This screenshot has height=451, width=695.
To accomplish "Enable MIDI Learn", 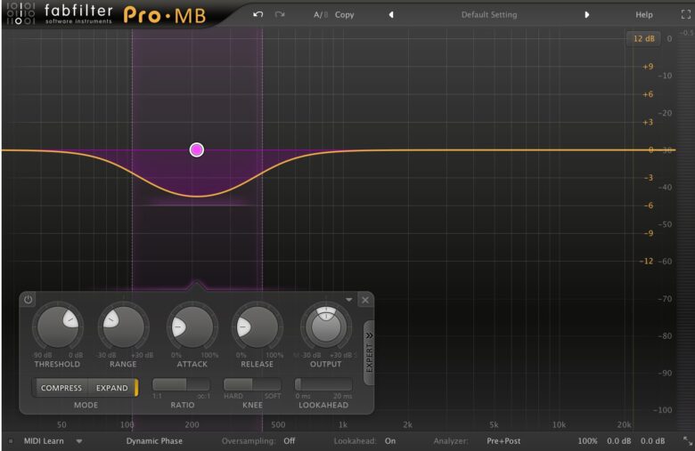I will (44, 441).
